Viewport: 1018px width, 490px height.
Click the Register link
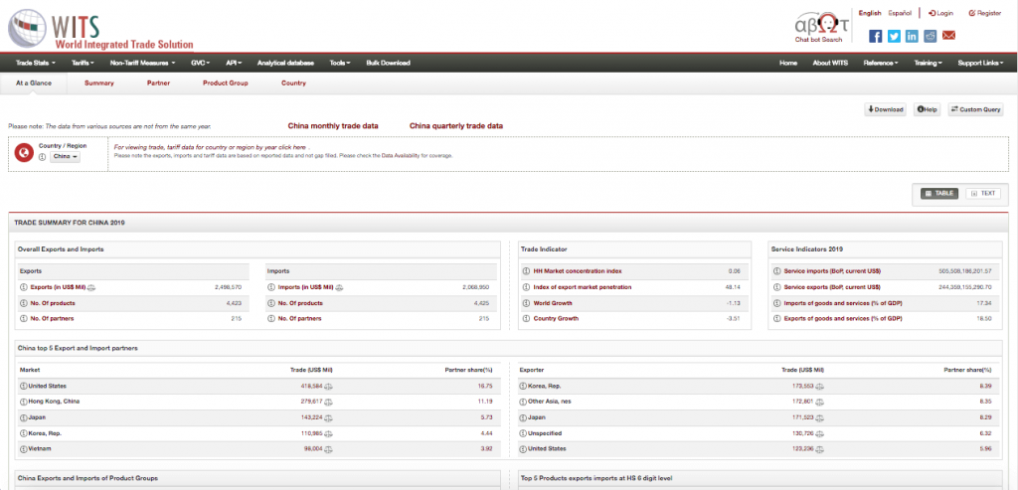[985, 13]
